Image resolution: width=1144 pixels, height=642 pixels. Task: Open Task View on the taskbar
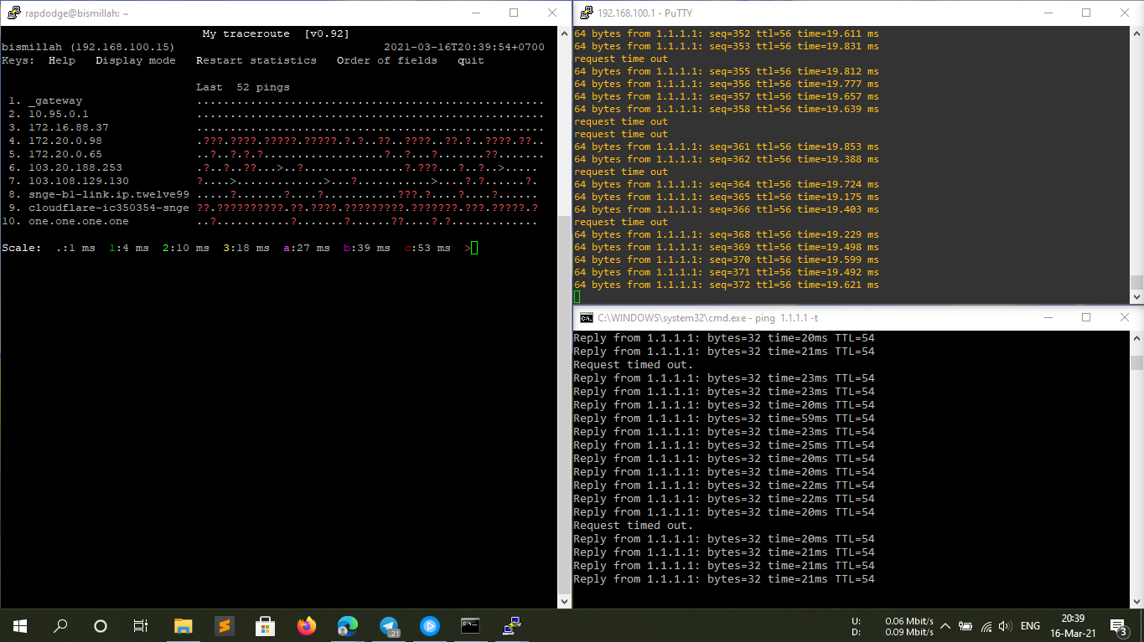[x=141, y=625]
